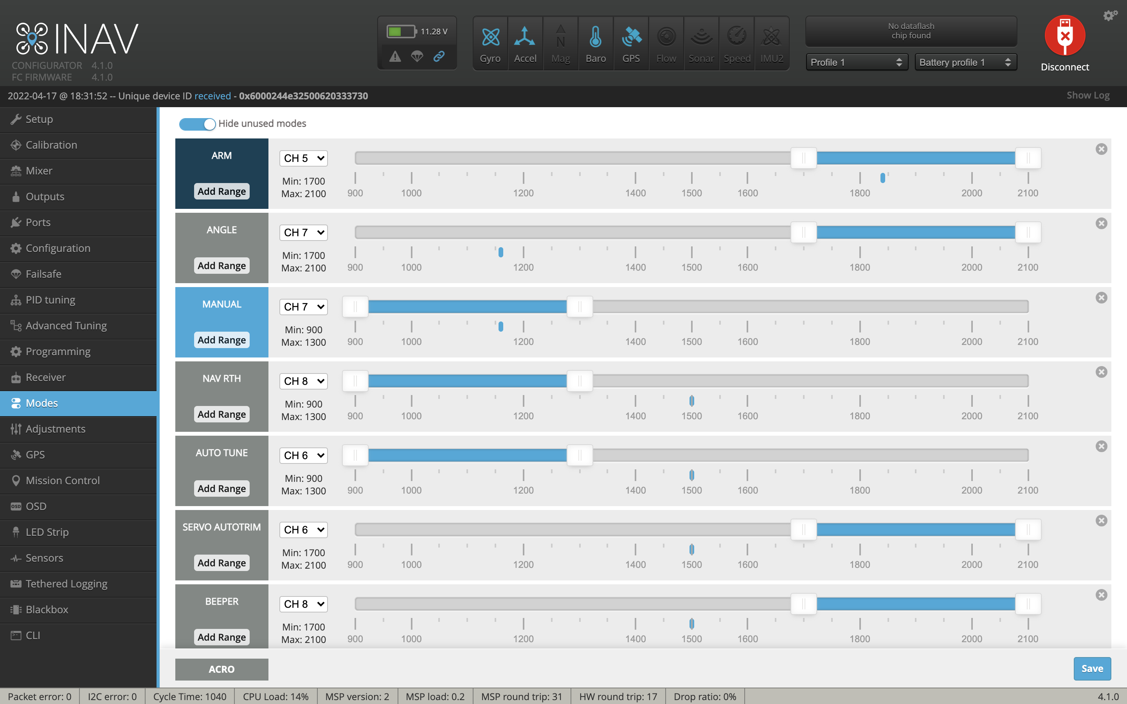
Task: Expand the Profile 1 selector
Action: (x=857, y=63)
